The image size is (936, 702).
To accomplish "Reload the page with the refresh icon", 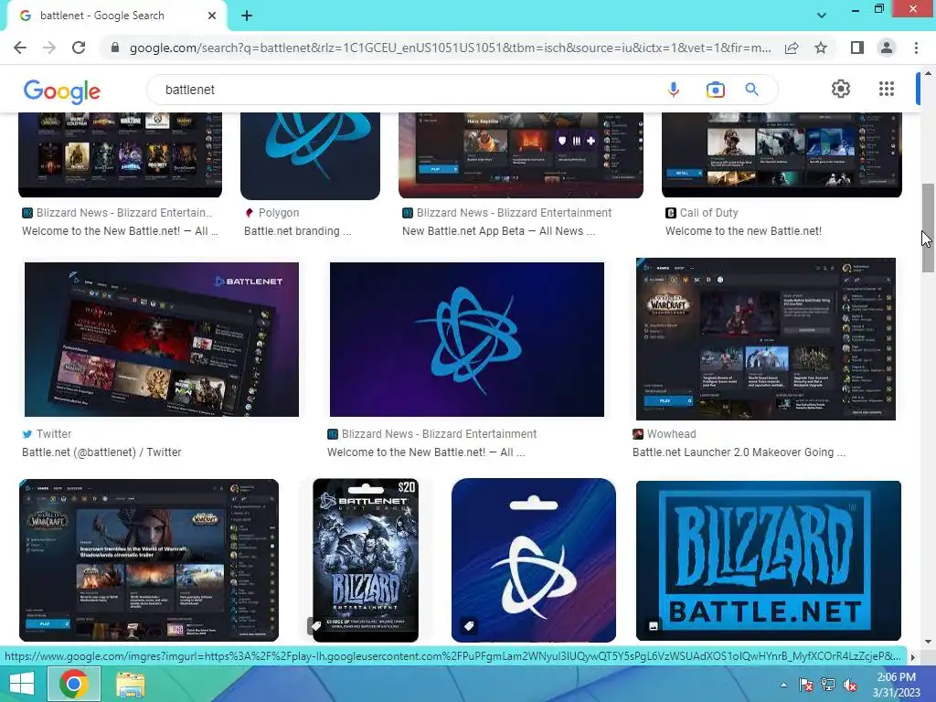I will (x=79, y=48).
